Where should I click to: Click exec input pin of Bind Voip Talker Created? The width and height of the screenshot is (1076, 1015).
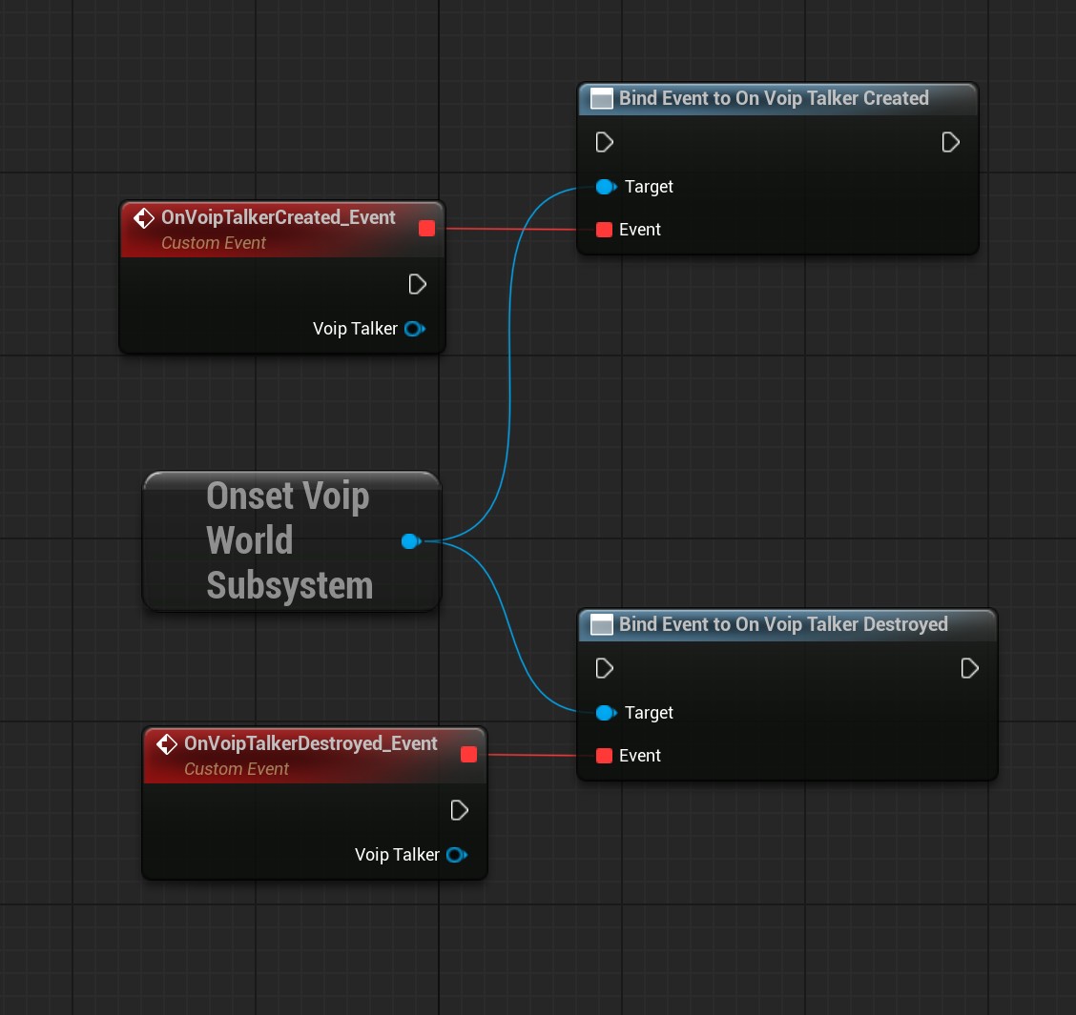point(604,142)
